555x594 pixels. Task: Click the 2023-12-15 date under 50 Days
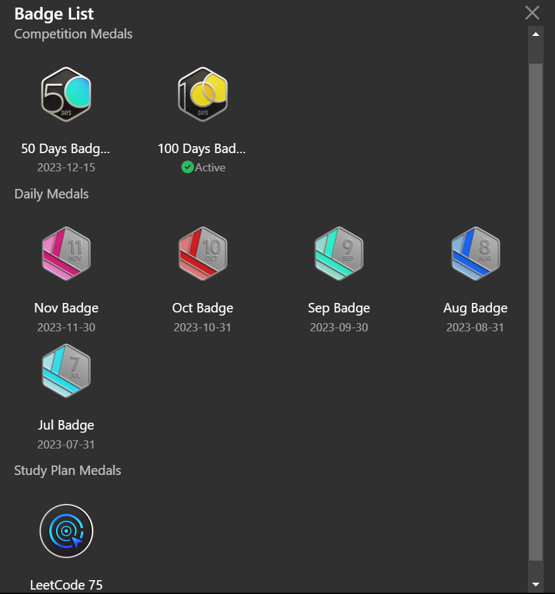(x=66, y=168)
